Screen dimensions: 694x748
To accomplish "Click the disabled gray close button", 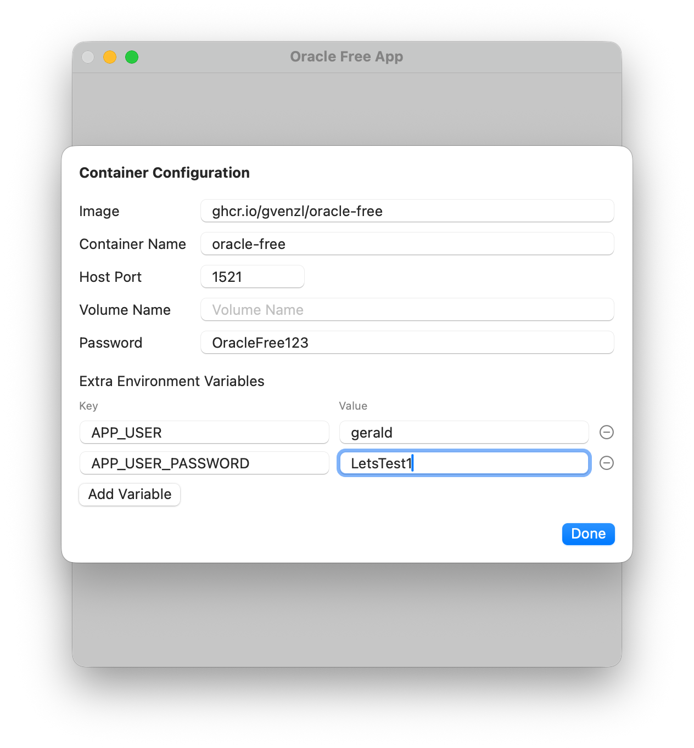I will coord(88,57).
